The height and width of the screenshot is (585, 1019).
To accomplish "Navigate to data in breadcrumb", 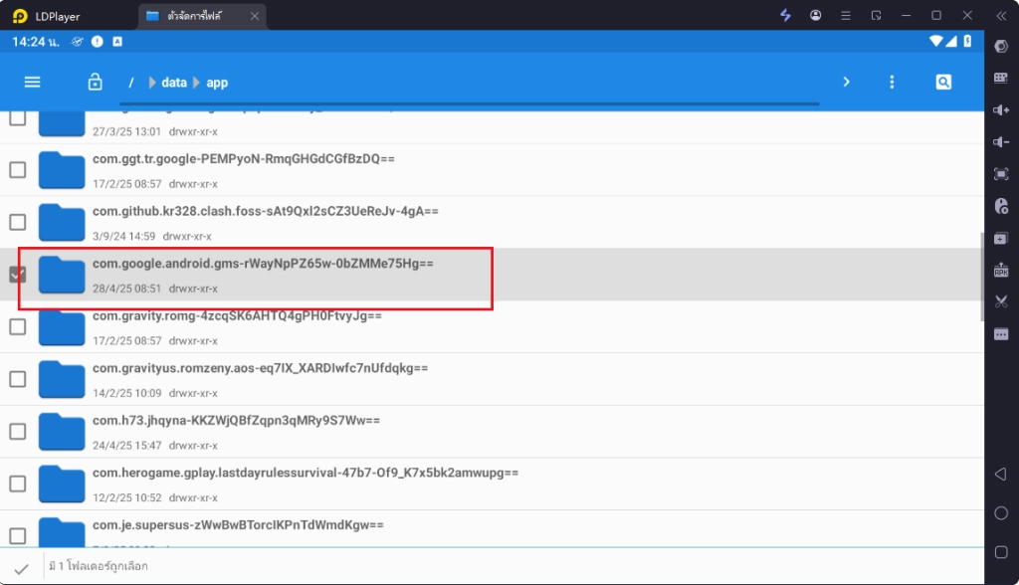I will click(x=173, y=83).
